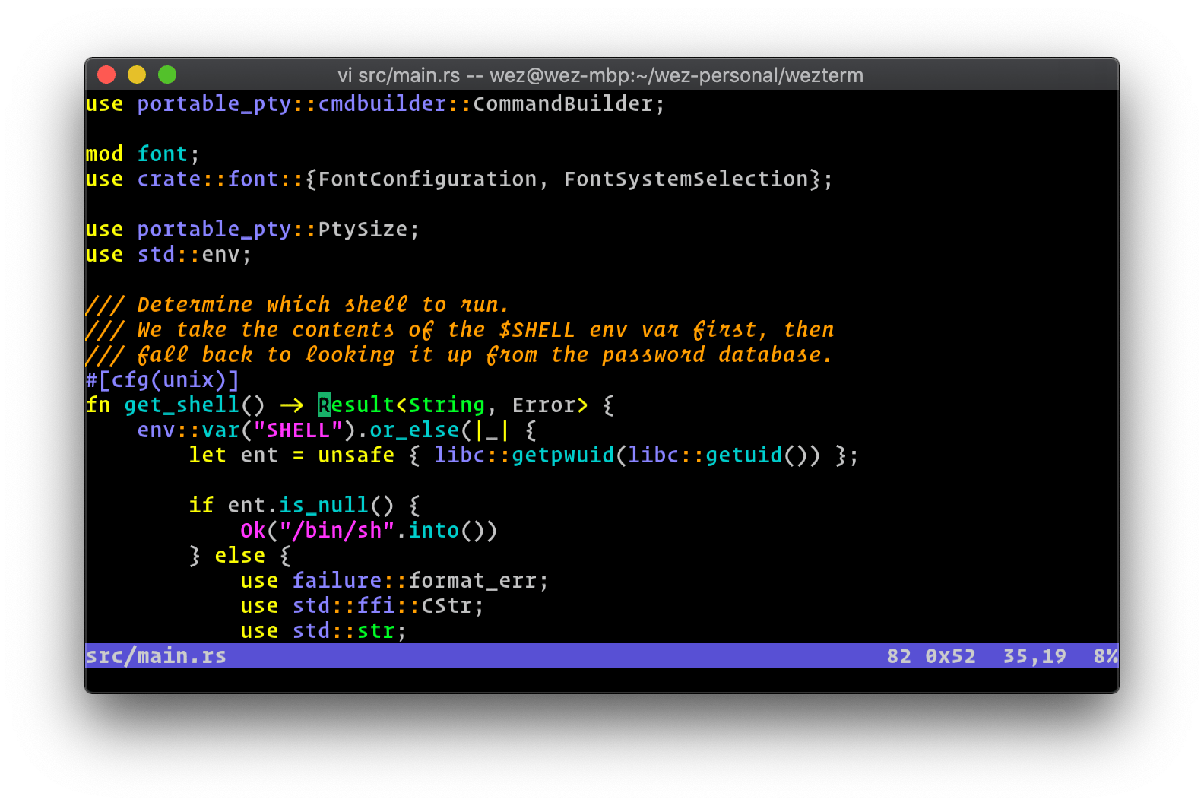Click the 'let' keyword before 'ent'
1204x806 pixels.
point(208,455)
